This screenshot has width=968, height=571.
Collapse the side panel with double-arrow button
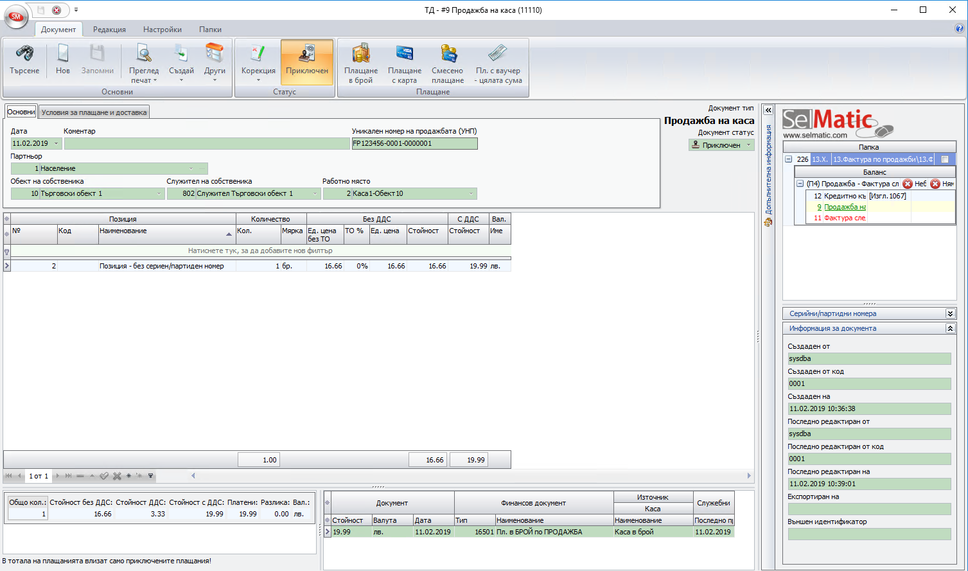(768, 110)
